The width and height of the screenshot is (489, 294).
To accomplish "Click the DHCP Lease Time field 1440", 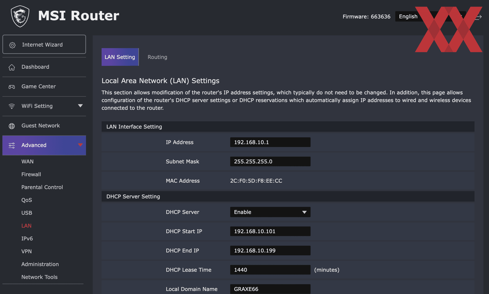I will [x=270, y=270].
